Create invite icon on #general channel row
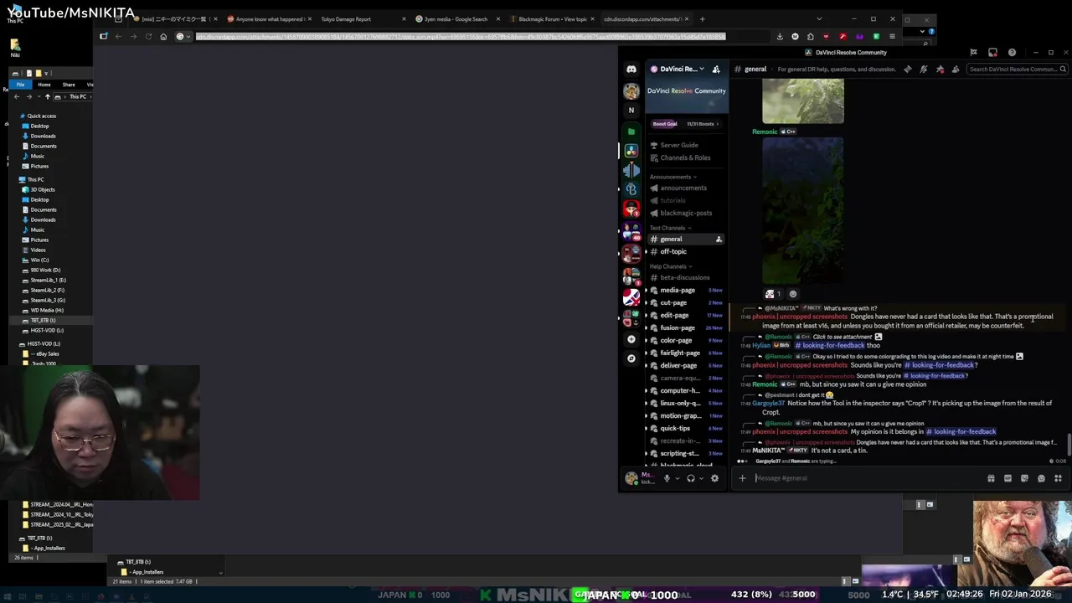1072x603 pixels. click(719, 240)
